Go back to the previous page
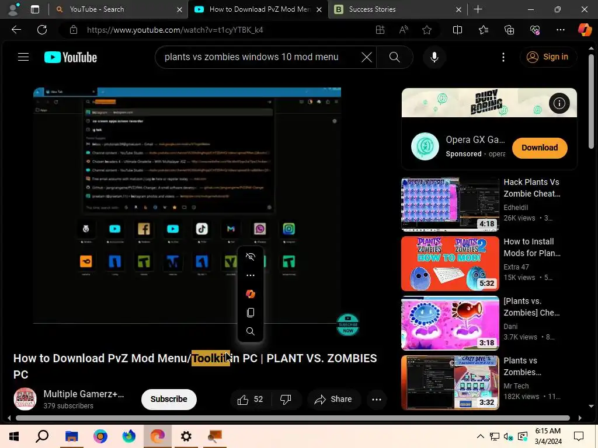The image size is (598, 448). (16, 30)
